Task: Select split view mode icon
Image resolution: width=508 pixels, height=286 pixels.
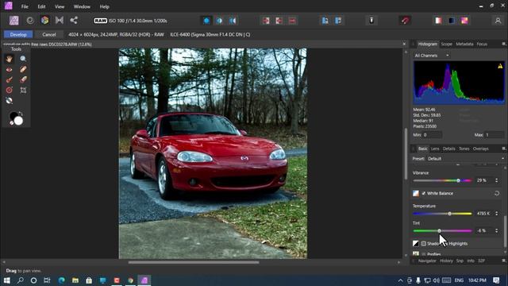Action: click(219, 21)
